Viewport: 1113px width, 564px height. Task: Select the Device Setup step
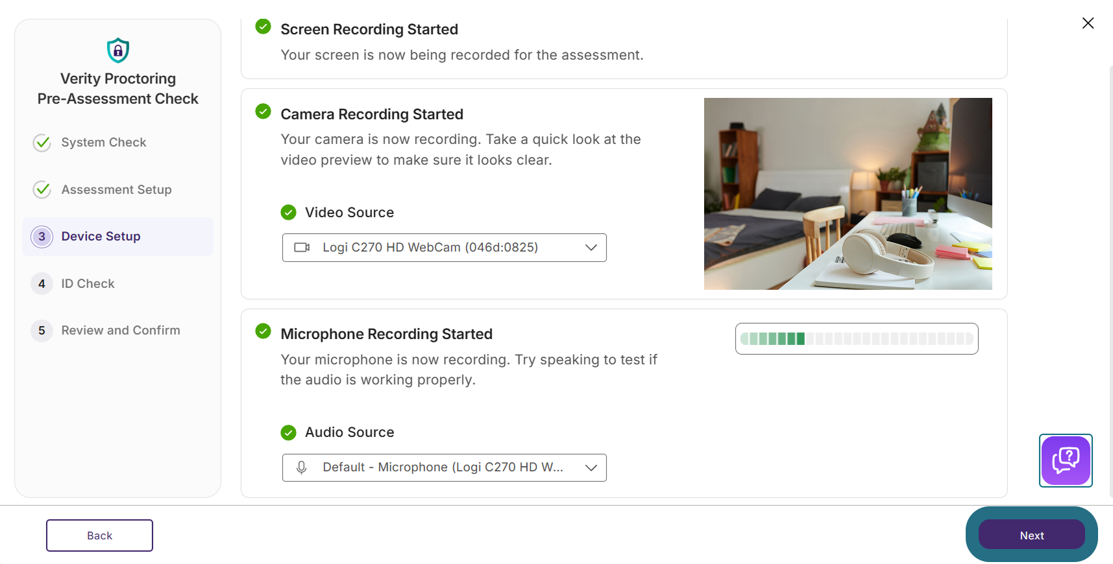pos(117,237)
